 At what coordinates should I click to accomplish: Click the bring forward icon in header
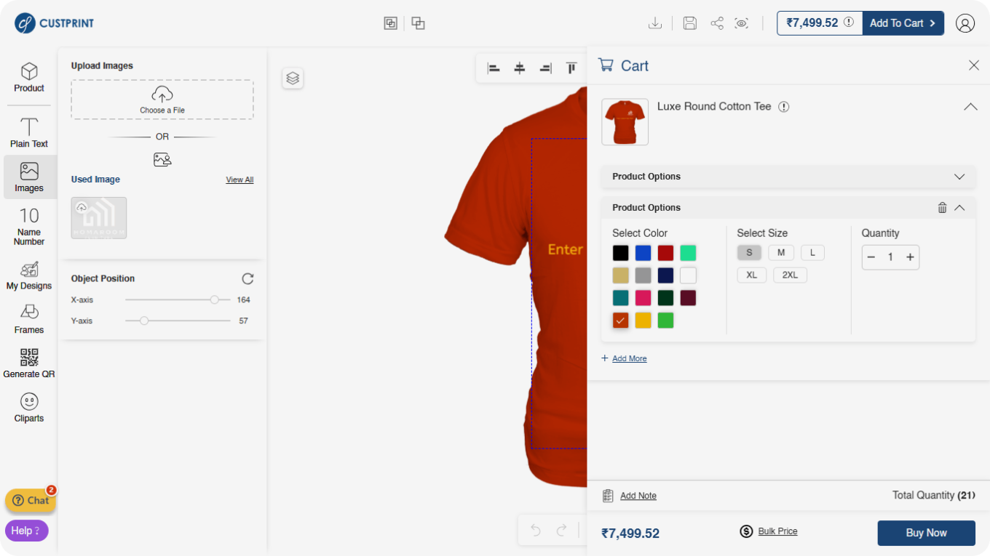391,23
